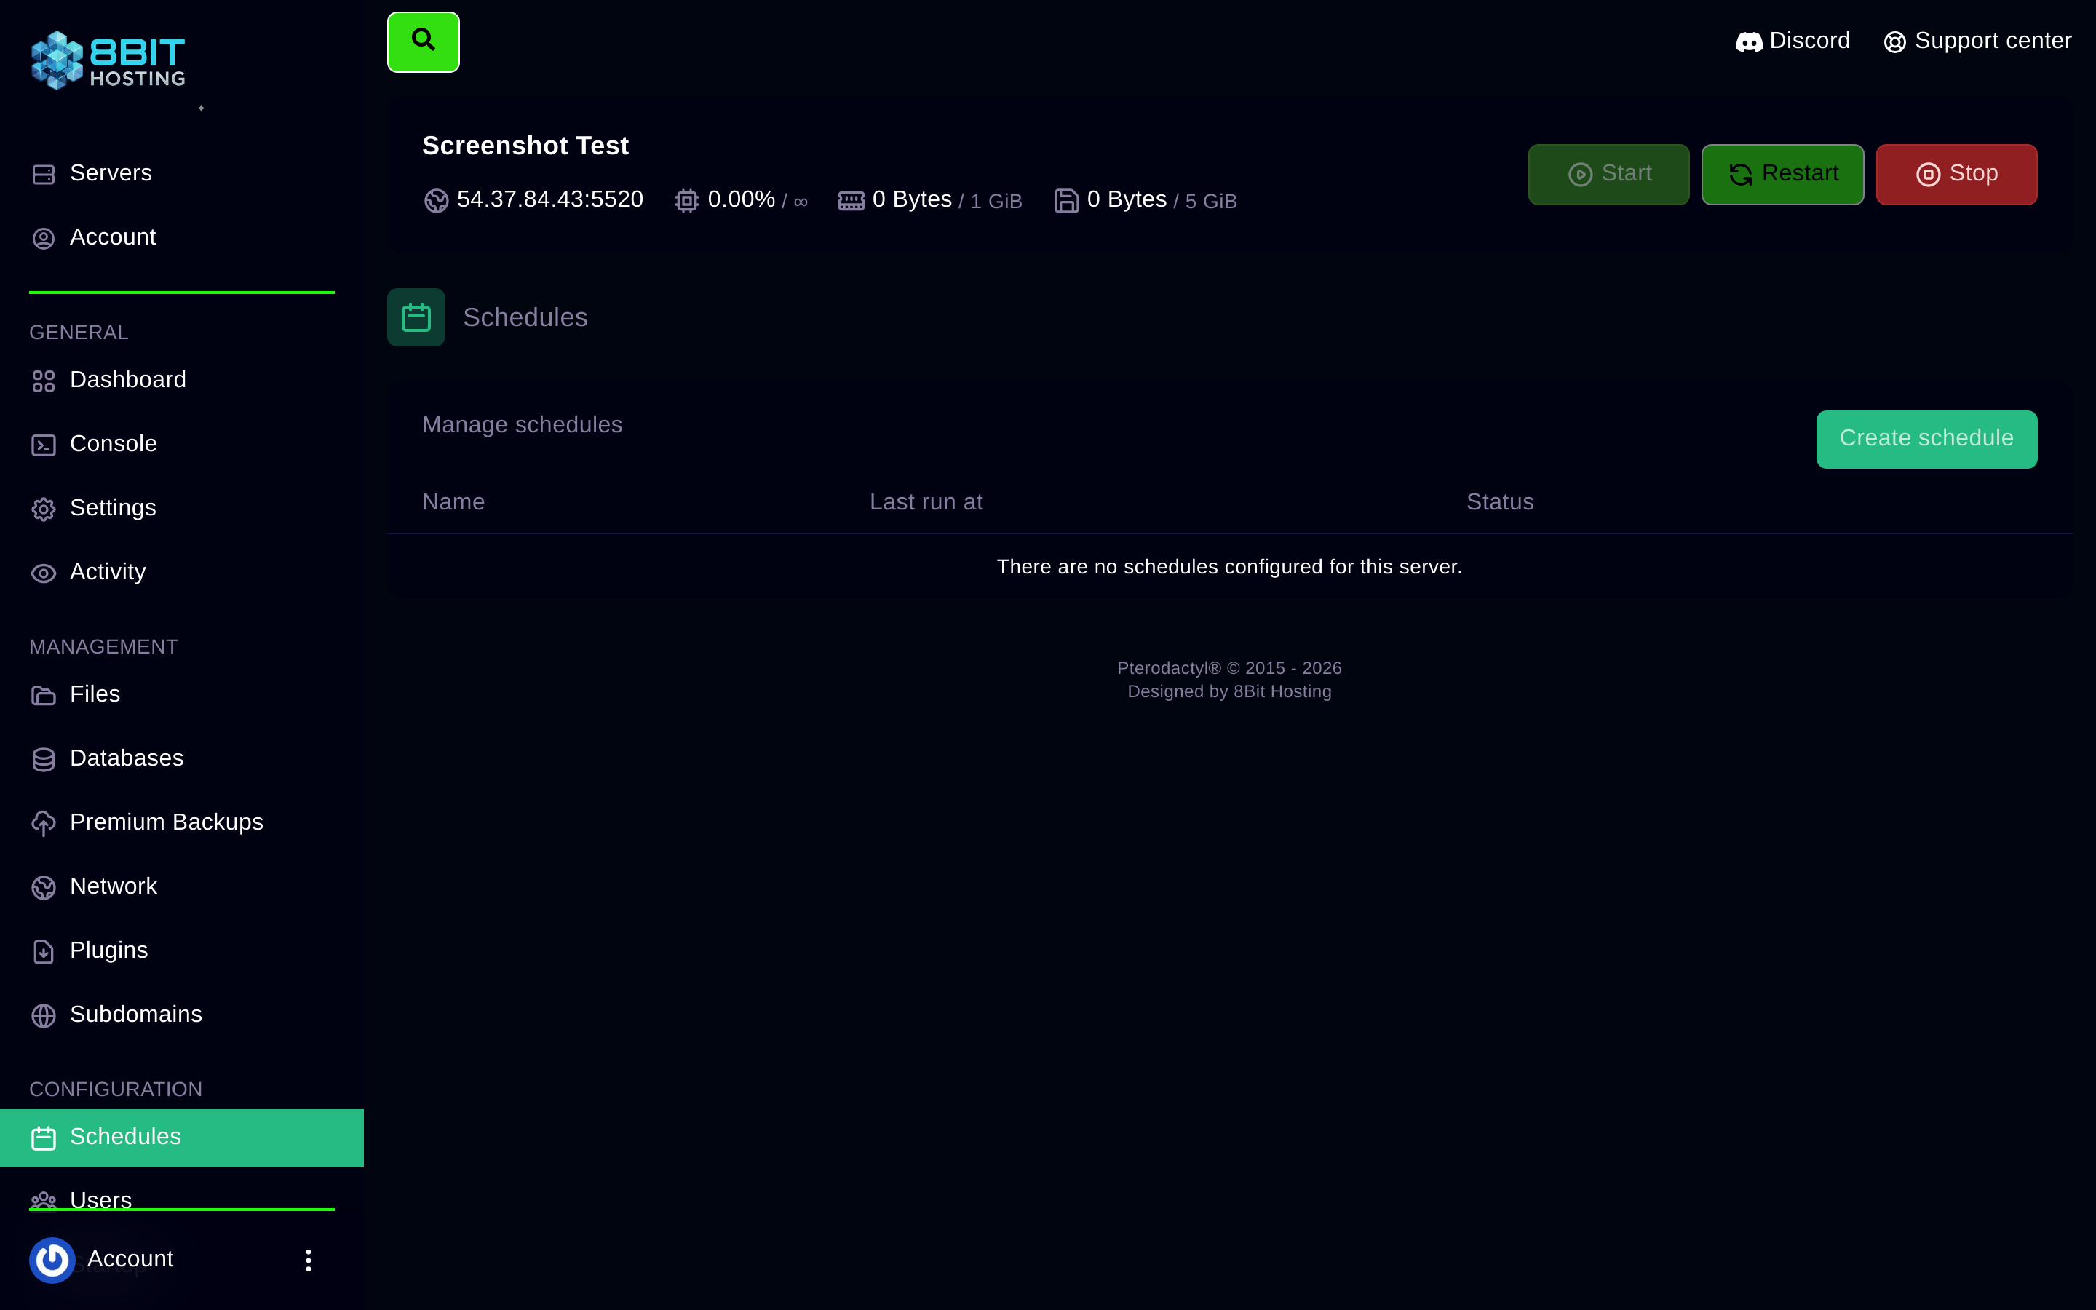Click the Designed by 8Bit Hosting text
The height and width of the screenshot is (1310, 2096).
point(1229,691)
